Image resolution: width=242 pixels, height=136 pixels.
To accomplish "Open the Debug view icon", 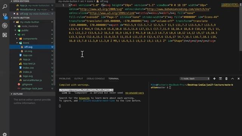I will (x=5, y=25).
